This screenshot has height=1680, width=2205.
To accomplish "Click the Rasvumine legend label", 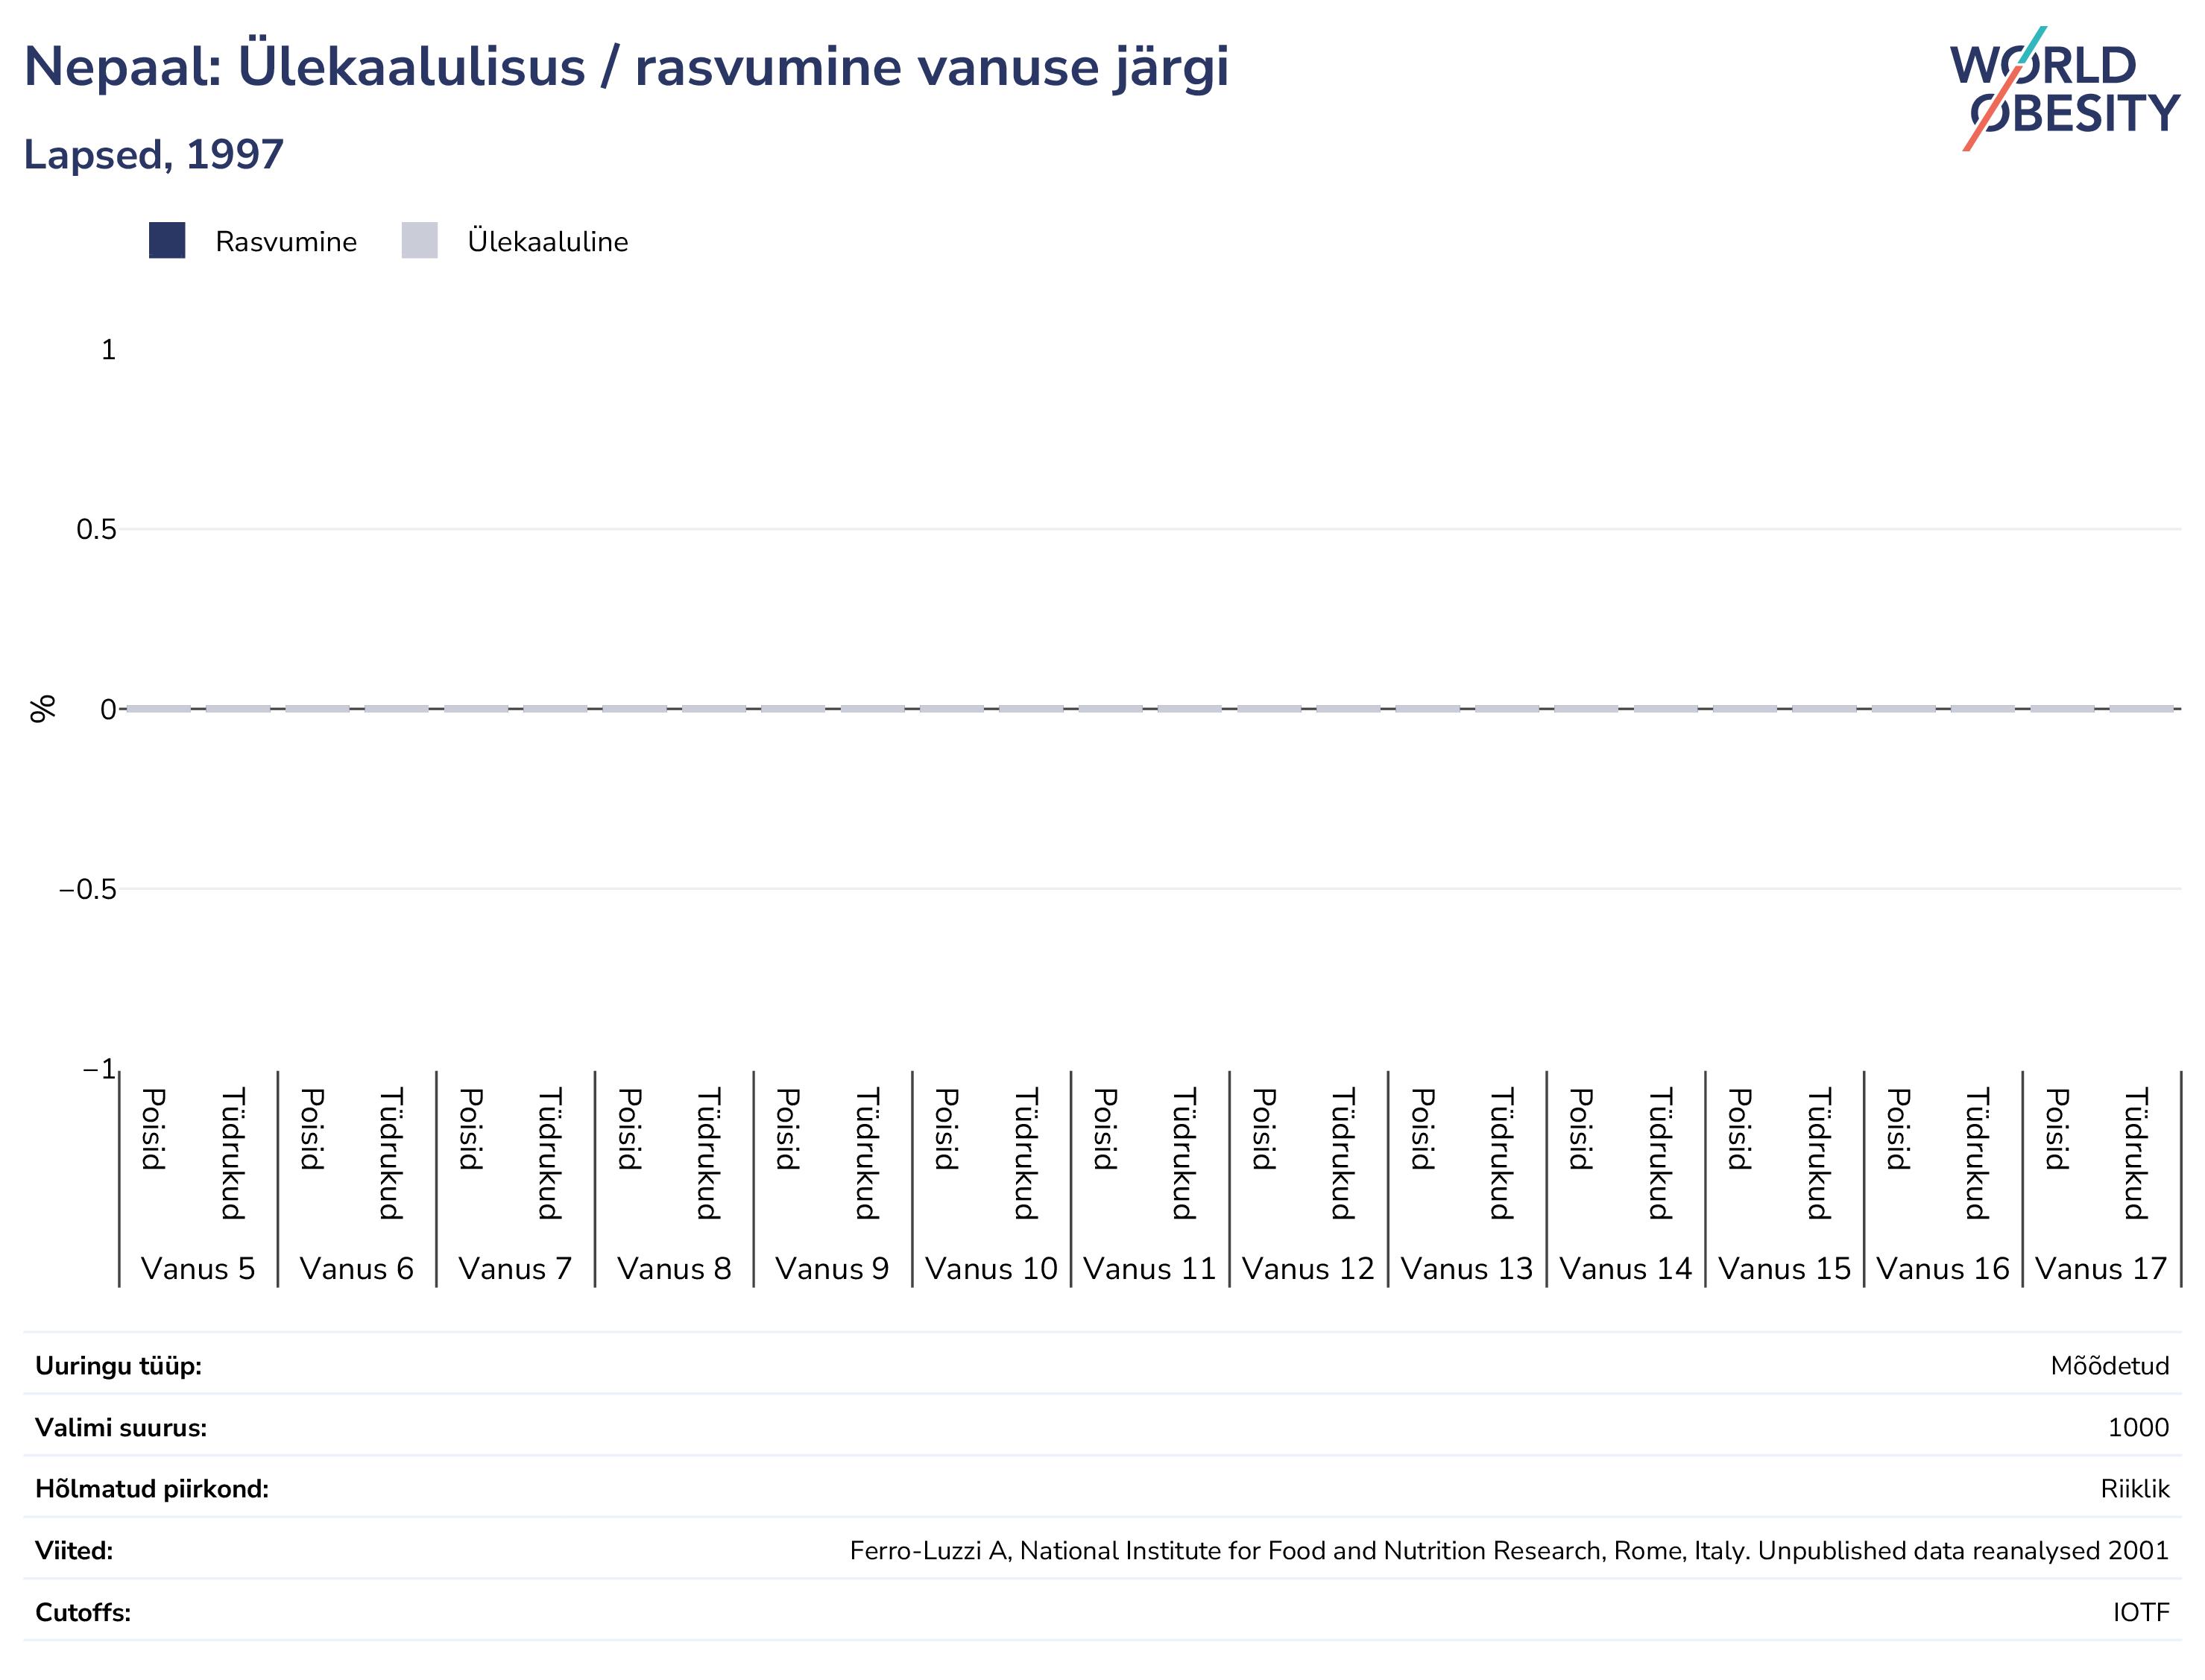I will coord(286,242).
